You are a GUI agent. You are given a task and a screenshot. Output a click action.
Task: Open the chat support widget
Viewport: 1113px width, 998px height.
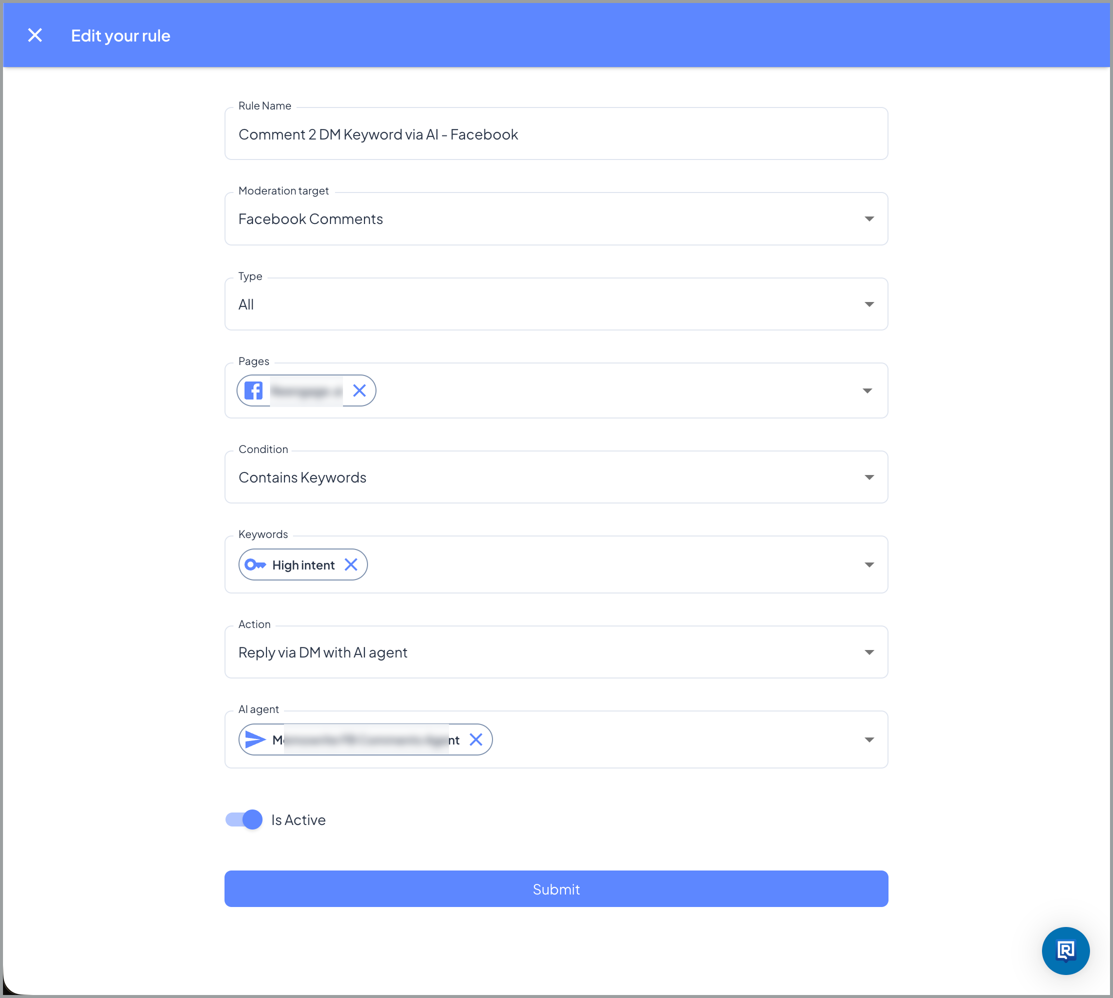pos(1065,950)
